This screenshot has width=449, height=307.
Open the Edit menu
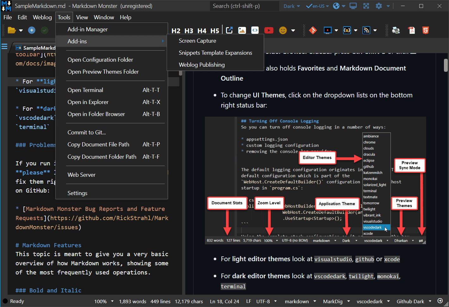pos(22,17)
